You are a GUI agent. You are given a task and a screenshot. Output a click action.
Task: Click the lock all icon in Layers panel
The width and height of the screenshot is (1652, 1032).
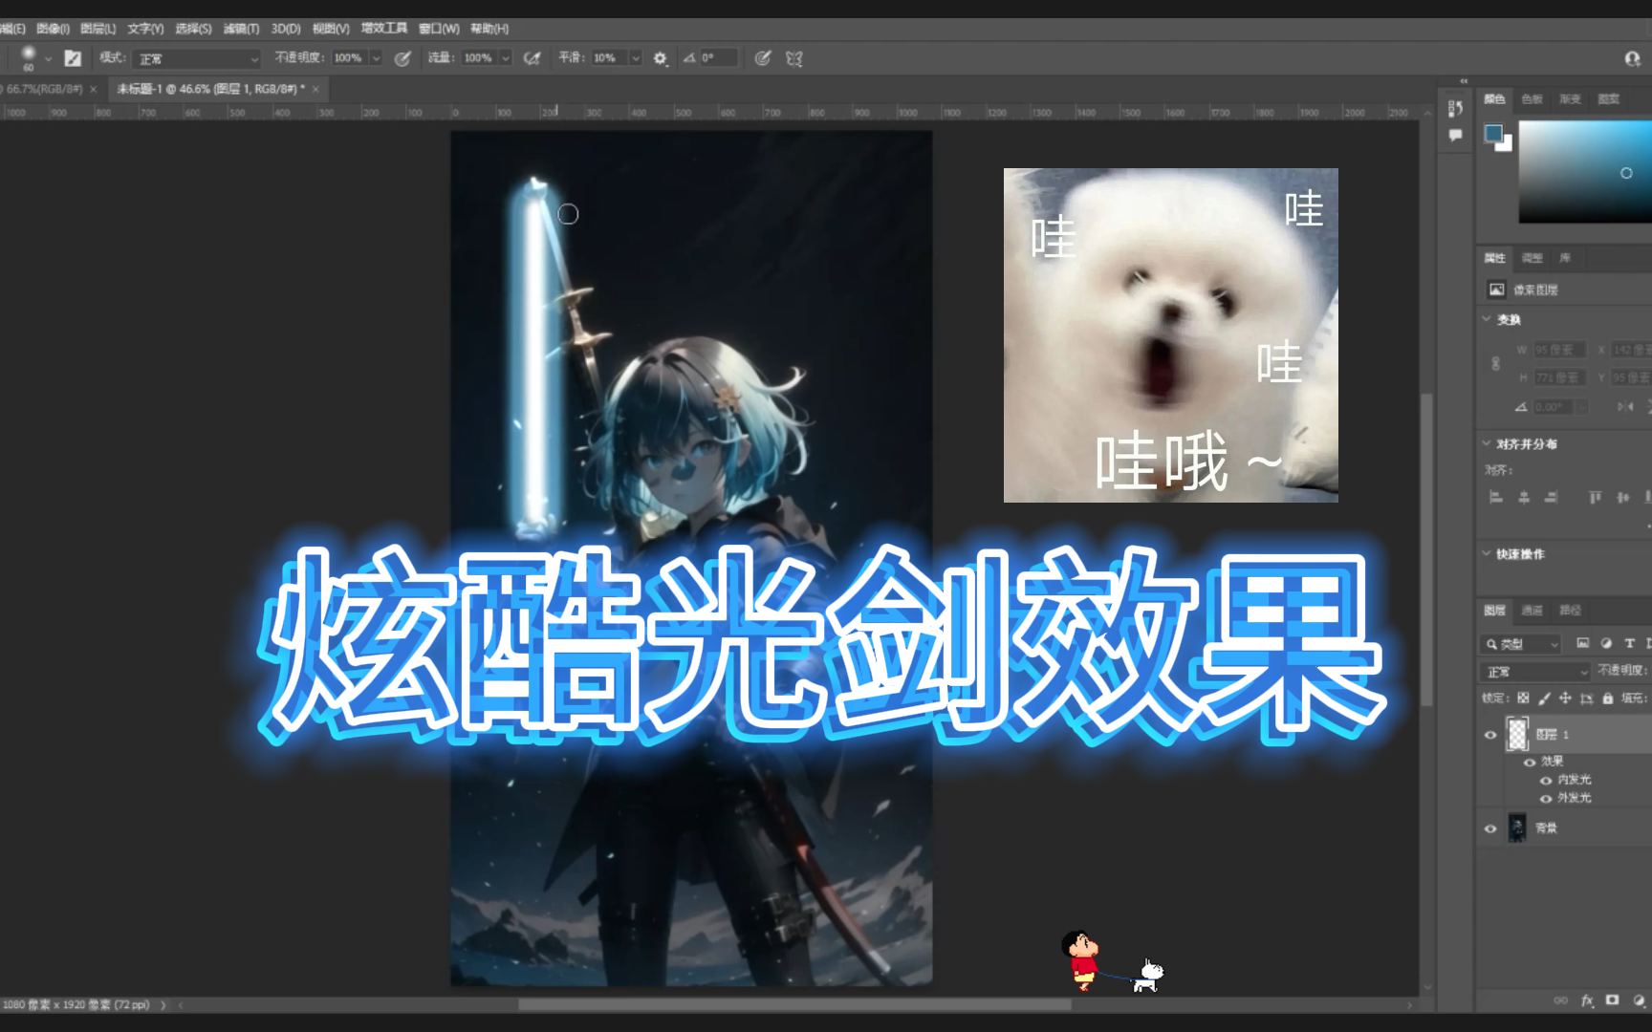1608,699
